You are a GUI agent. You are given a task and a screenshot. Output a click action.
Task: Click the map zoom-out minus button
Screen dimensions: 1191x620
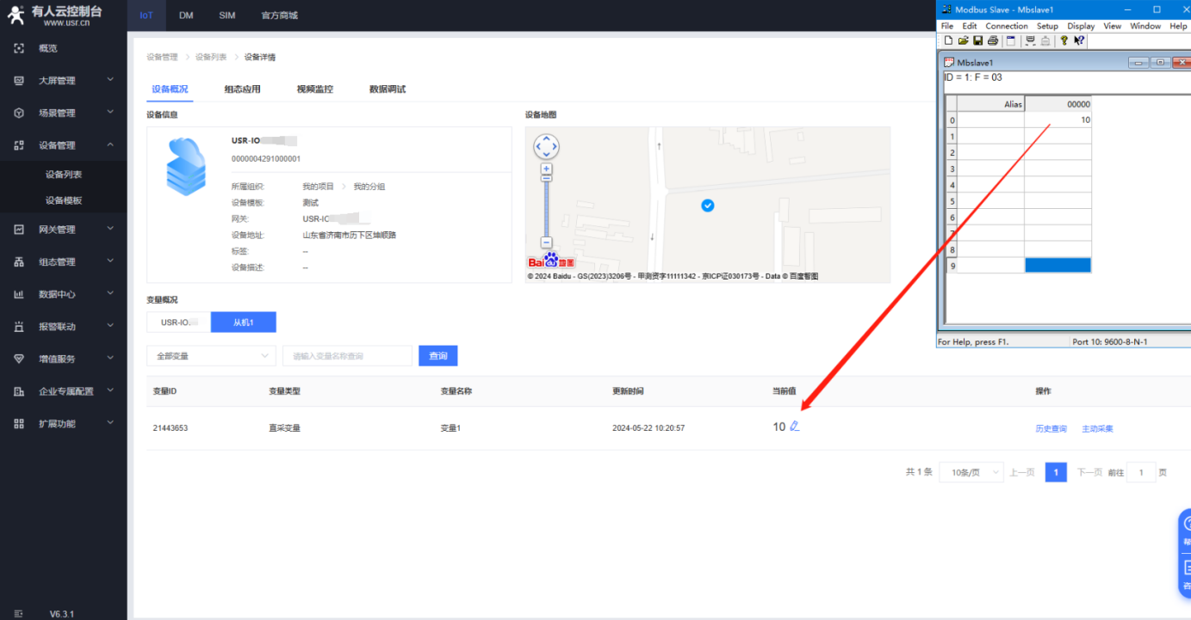click(546, 242)
